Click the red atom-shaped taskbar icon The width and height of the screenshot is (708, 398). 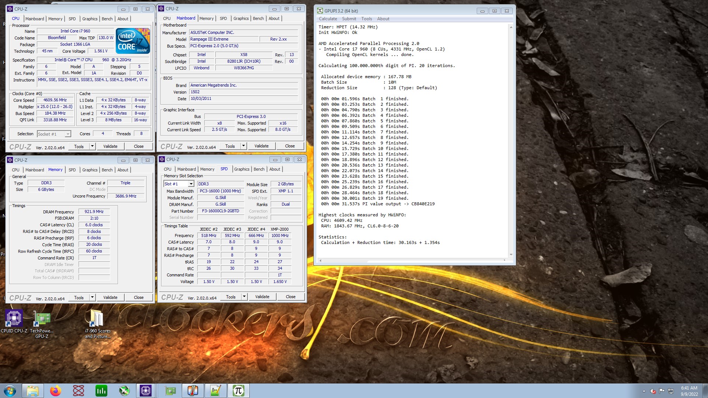[x=79, y=391]
